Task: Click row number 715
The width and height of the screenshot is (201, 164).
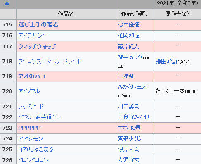Action: (x=7, y=25)
